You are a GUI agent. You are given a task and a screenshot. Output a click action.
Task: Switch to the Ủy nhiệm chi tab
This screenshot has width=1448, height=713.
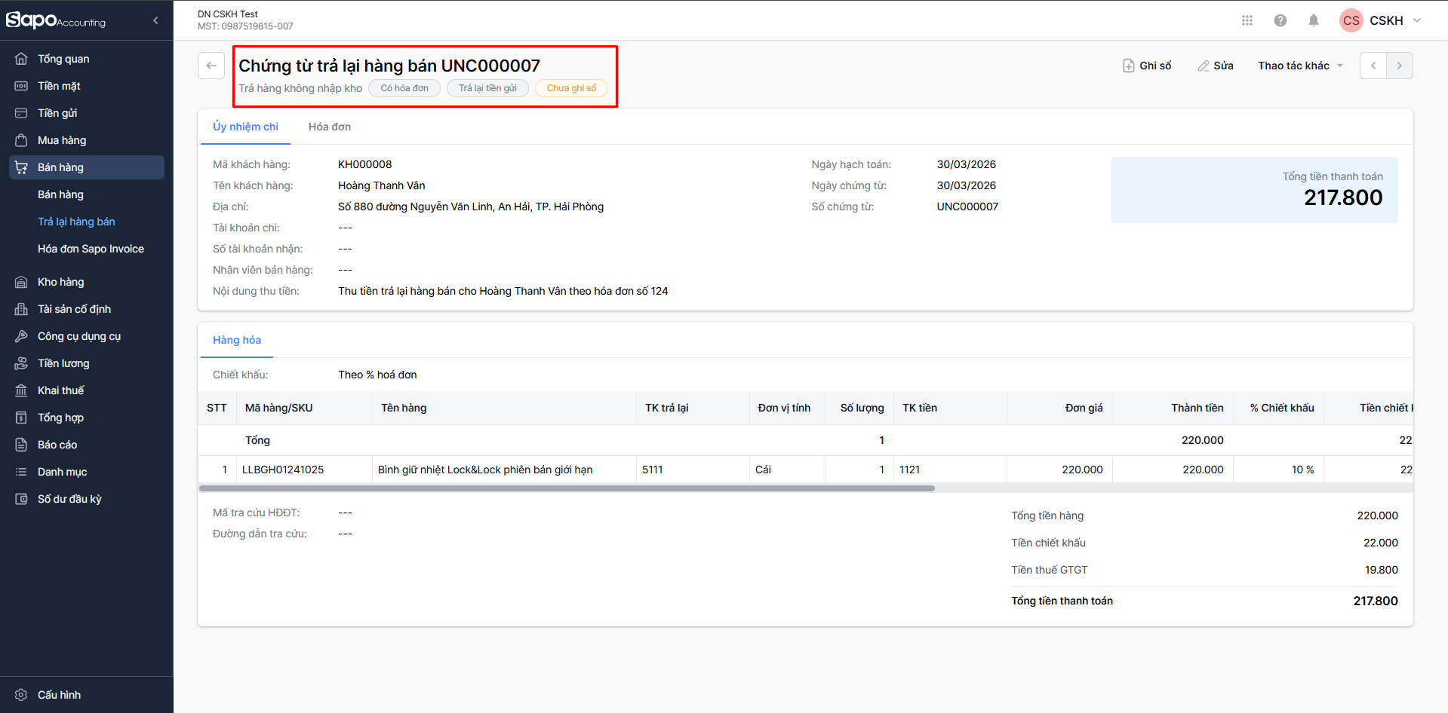click(x=245, y=127)
